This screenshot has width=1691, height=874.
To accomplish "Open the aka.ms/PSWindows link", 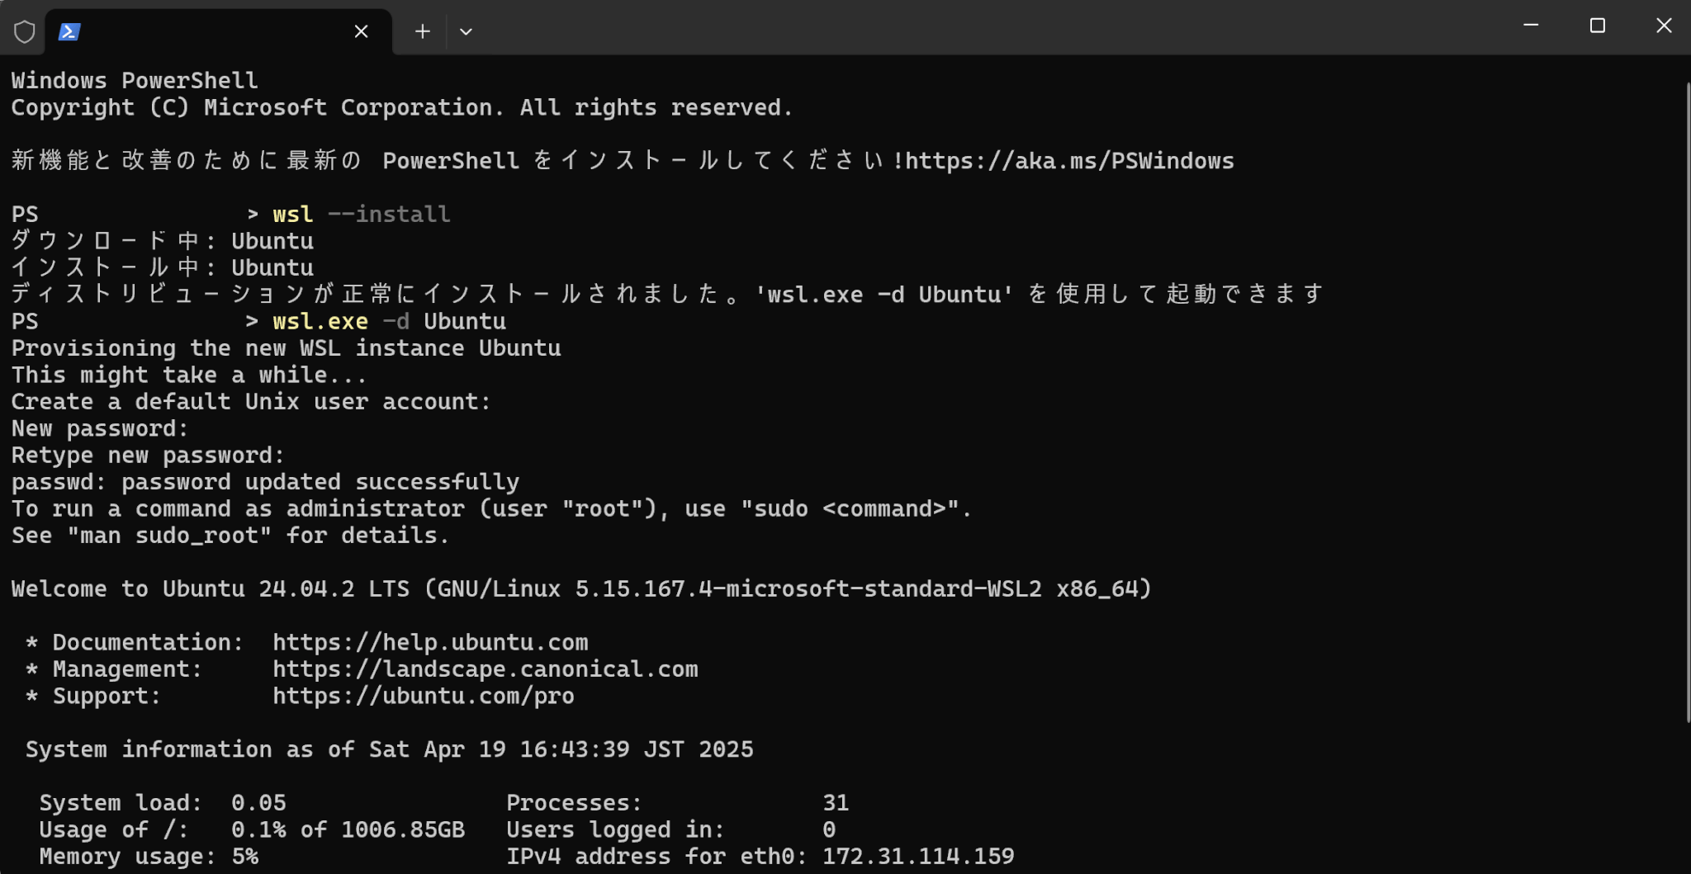I will (1069, 160).
